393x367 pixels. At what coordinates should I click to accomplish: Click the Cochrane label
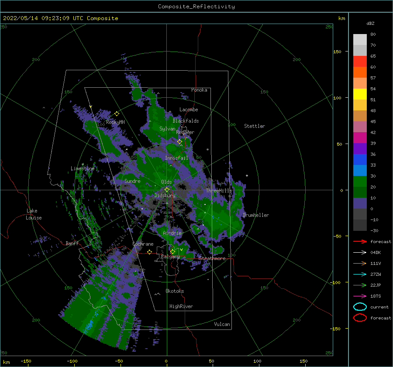pyautogui.click(x=143, y=244)
